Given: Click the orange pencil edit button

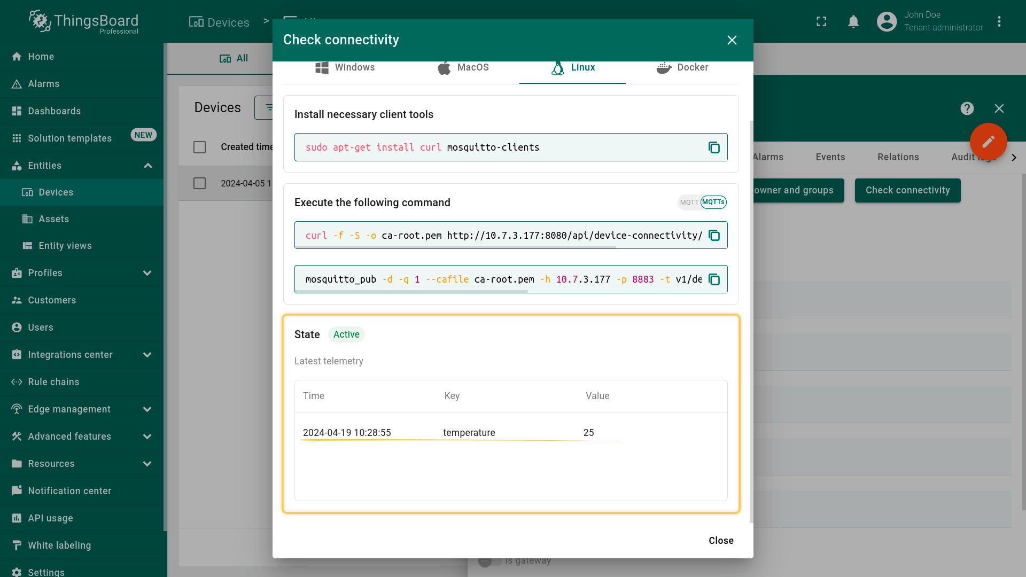Looking at the screenshot, I should point(988,142).
